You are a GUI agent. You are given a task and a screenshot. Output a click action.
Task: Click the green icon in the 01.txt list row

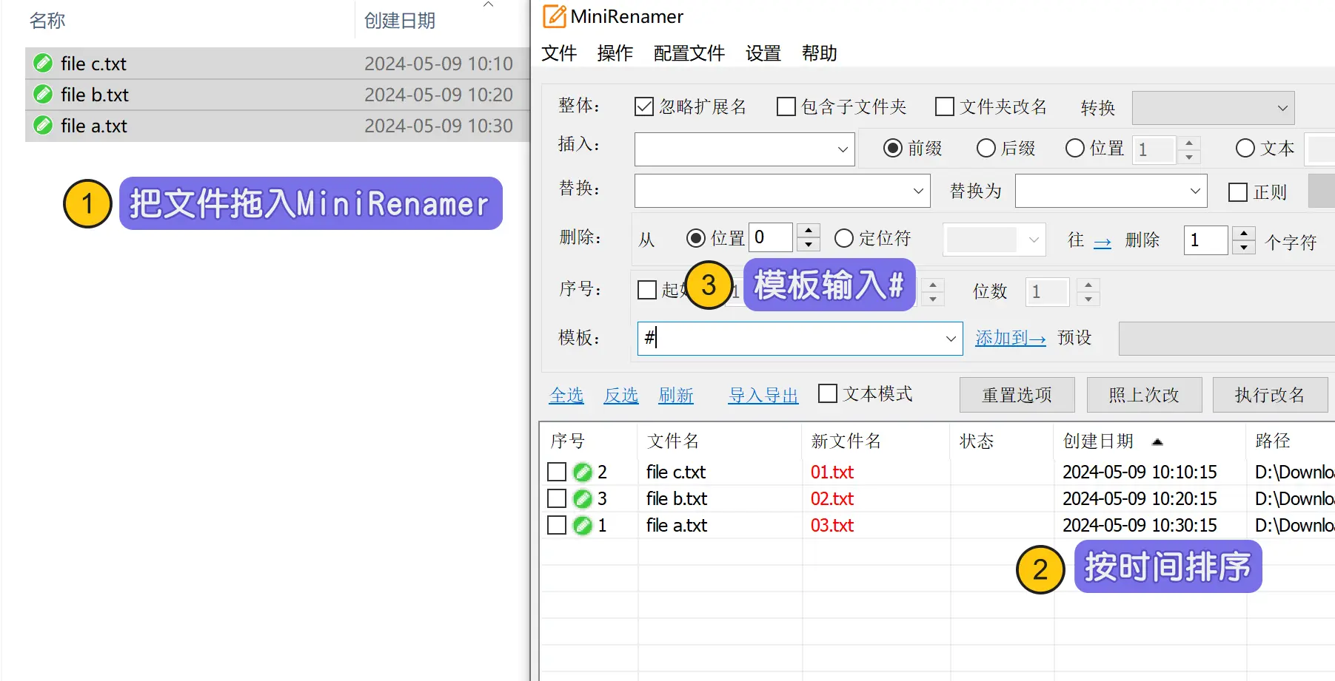(x=583, y=472)
